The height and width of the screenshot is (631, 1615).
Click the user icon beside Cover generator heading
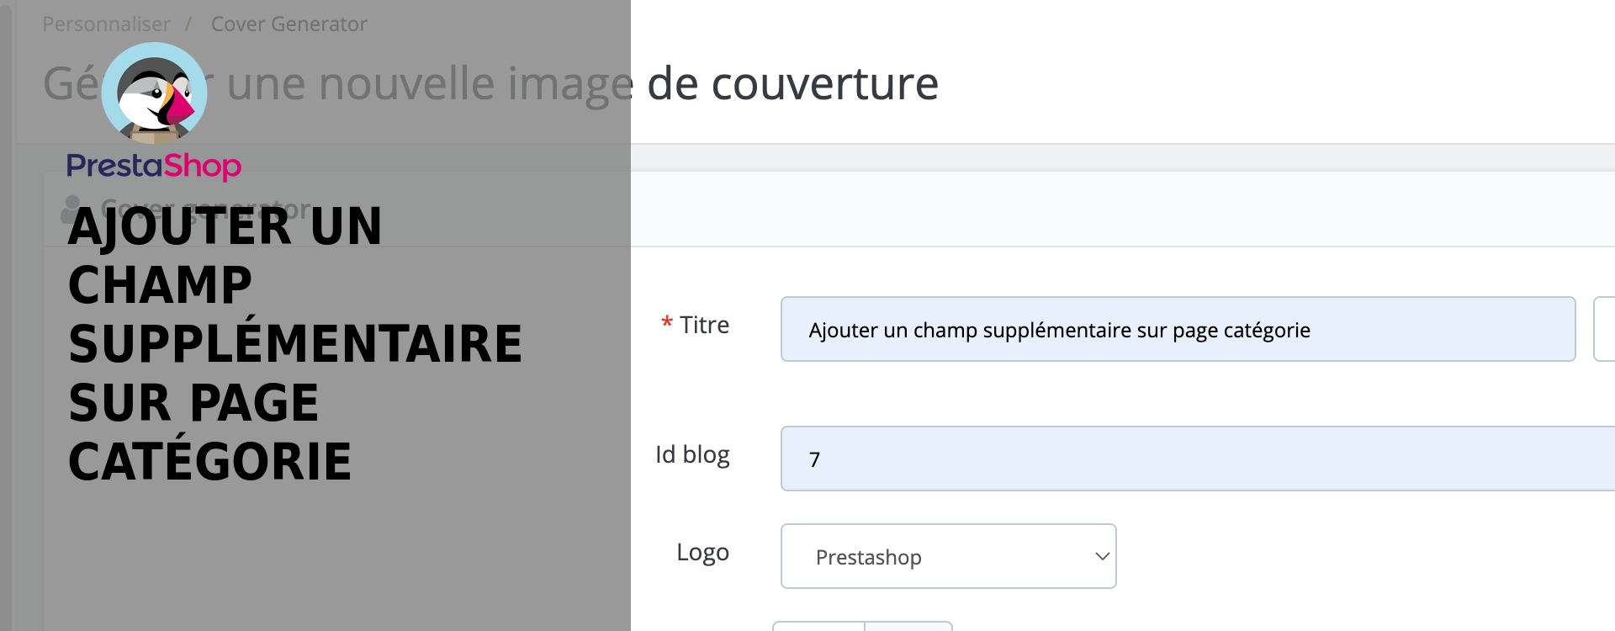tap(72, 209)
